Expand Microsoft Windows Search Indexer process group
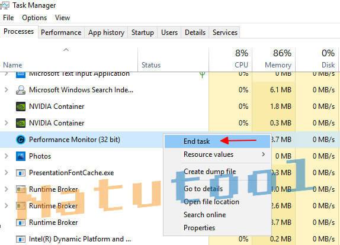The height and width of the screenshot is (245, 340). pos(7,90)
